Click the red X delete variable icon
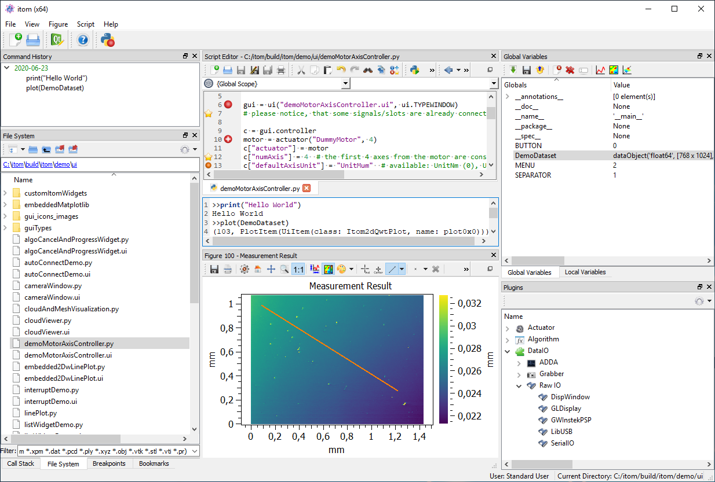Image resolution: width=715 pixels, height=482 pixels. pos(570,70)
